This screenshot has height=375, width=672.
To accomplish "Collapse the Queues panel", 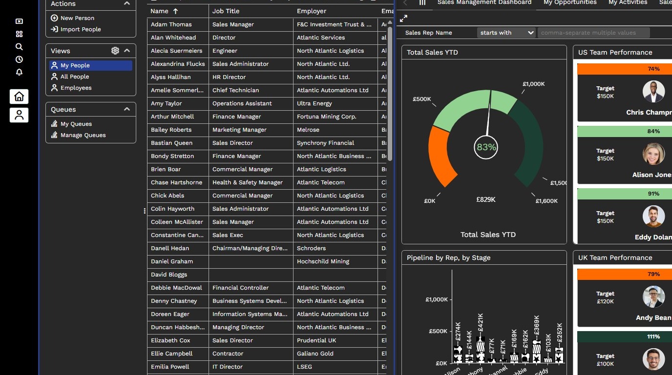I will point(127,109).
